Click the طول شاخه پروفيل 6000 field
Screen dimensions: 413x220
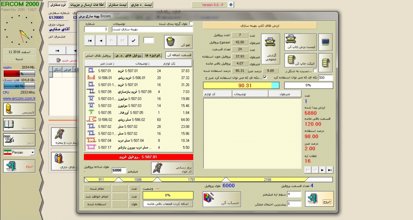pyautogui.click(x=119, y=170)
